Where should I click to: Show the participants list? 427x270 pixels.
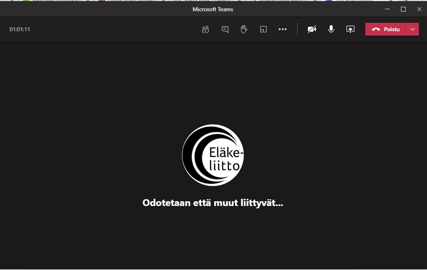[206, 29]
